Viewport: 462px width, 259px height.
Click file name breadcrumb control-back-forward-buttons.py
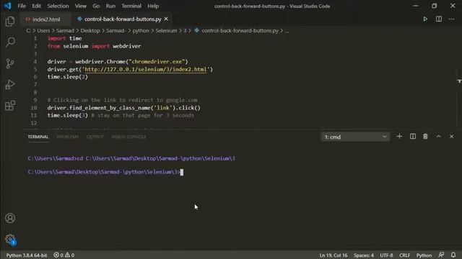[240, 30]
